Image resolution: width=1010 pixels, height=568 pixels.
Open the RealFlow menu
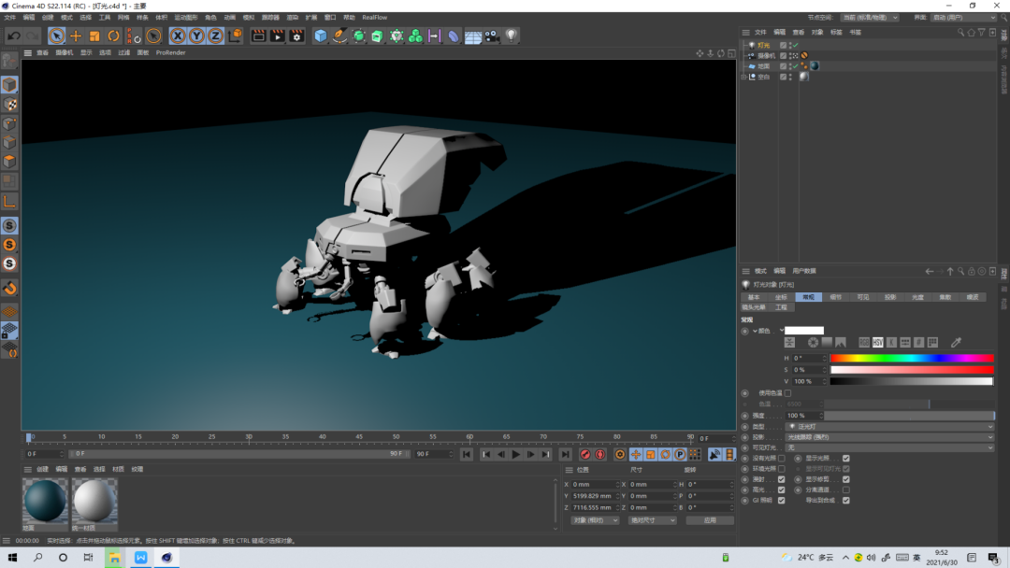point(375,18)
